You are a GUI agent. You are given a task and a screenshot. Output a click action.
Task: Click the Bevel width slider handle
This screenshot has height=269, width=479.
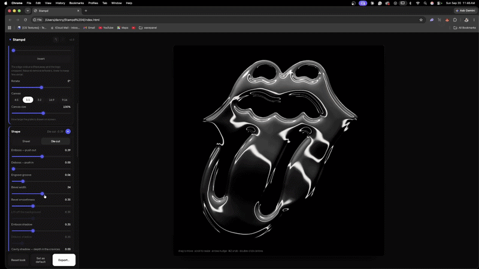pyautogui.click(x=42, y=194)
